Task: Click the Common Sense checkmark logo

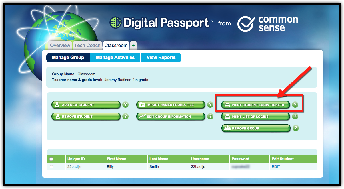Action: pos(246,24)
